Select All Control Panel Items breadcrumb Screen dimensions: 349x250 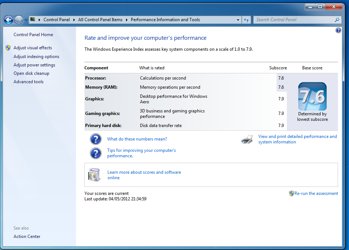click(x=100, y=20)
